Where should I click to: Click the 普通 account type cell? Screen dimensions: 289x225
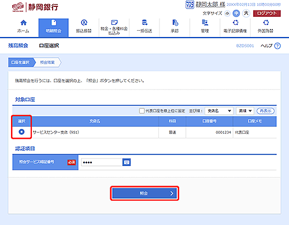(172, 132)
